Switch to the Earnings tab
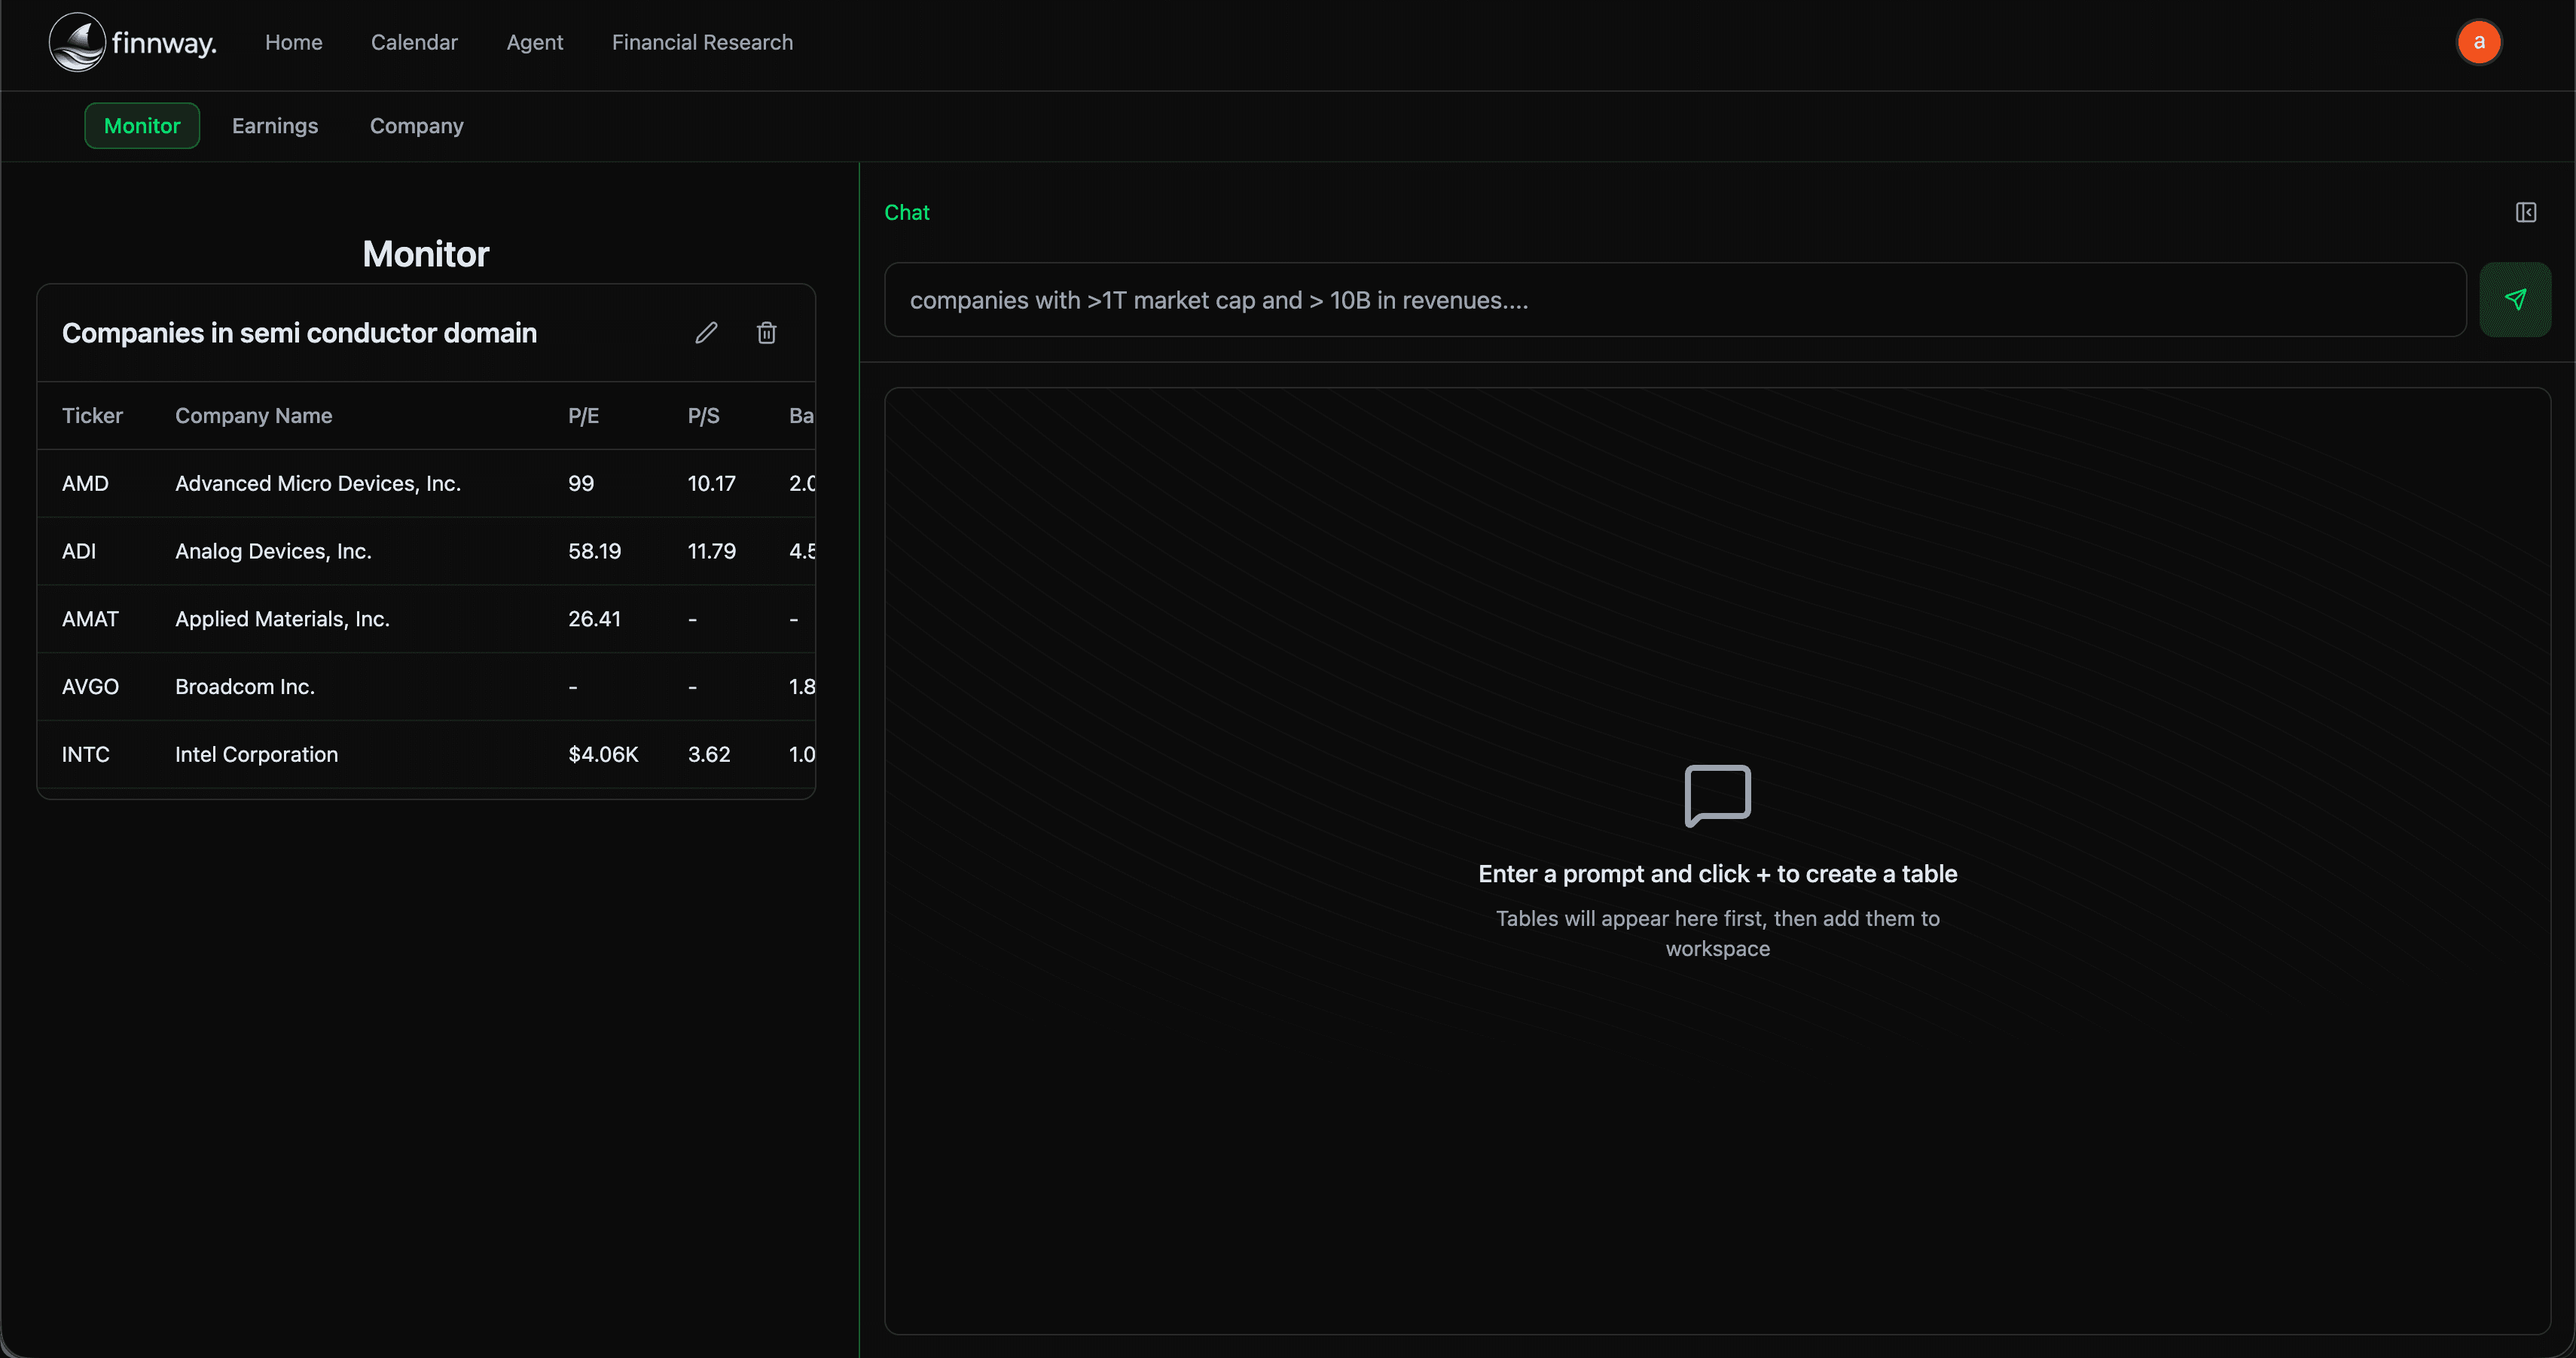 tap(275, 126)
